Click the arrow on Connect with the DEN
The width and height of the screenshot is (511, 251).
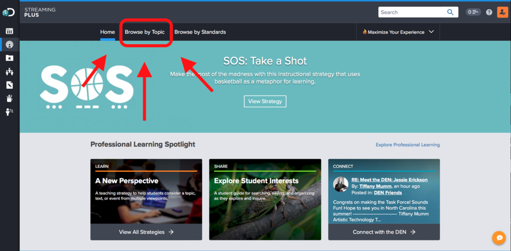(412, 232)
